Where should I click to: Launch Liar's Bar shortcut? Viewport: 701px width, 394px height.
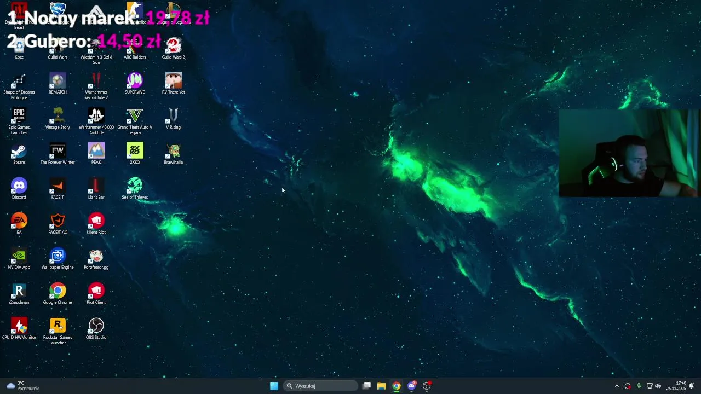click(96, 188)
